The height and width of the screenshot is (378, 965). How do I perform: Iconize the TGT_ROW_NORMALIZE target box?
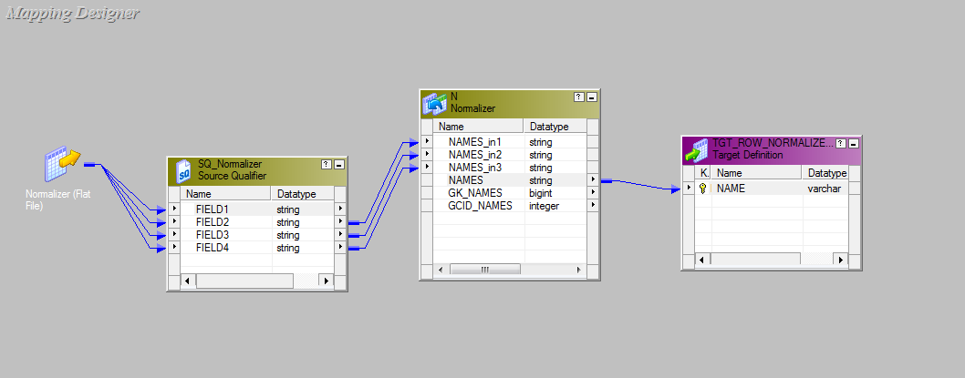pyautogui.click(x=853, y=143)
